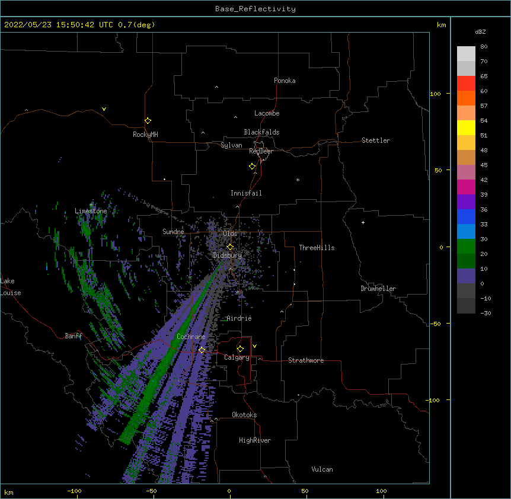Viewport: 511px width, 499px height.
Task: Click the asterisk marker above Limestone label
Action: tap(91, 205)
